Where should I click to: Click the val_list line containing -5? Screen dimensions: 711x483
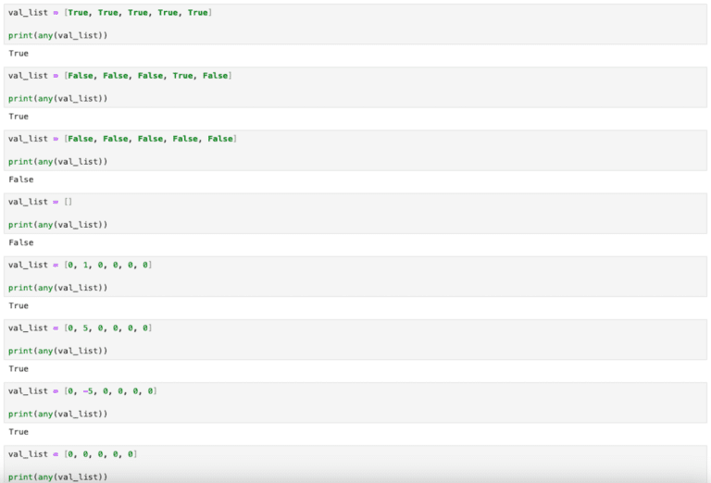[x=82, y=391]
